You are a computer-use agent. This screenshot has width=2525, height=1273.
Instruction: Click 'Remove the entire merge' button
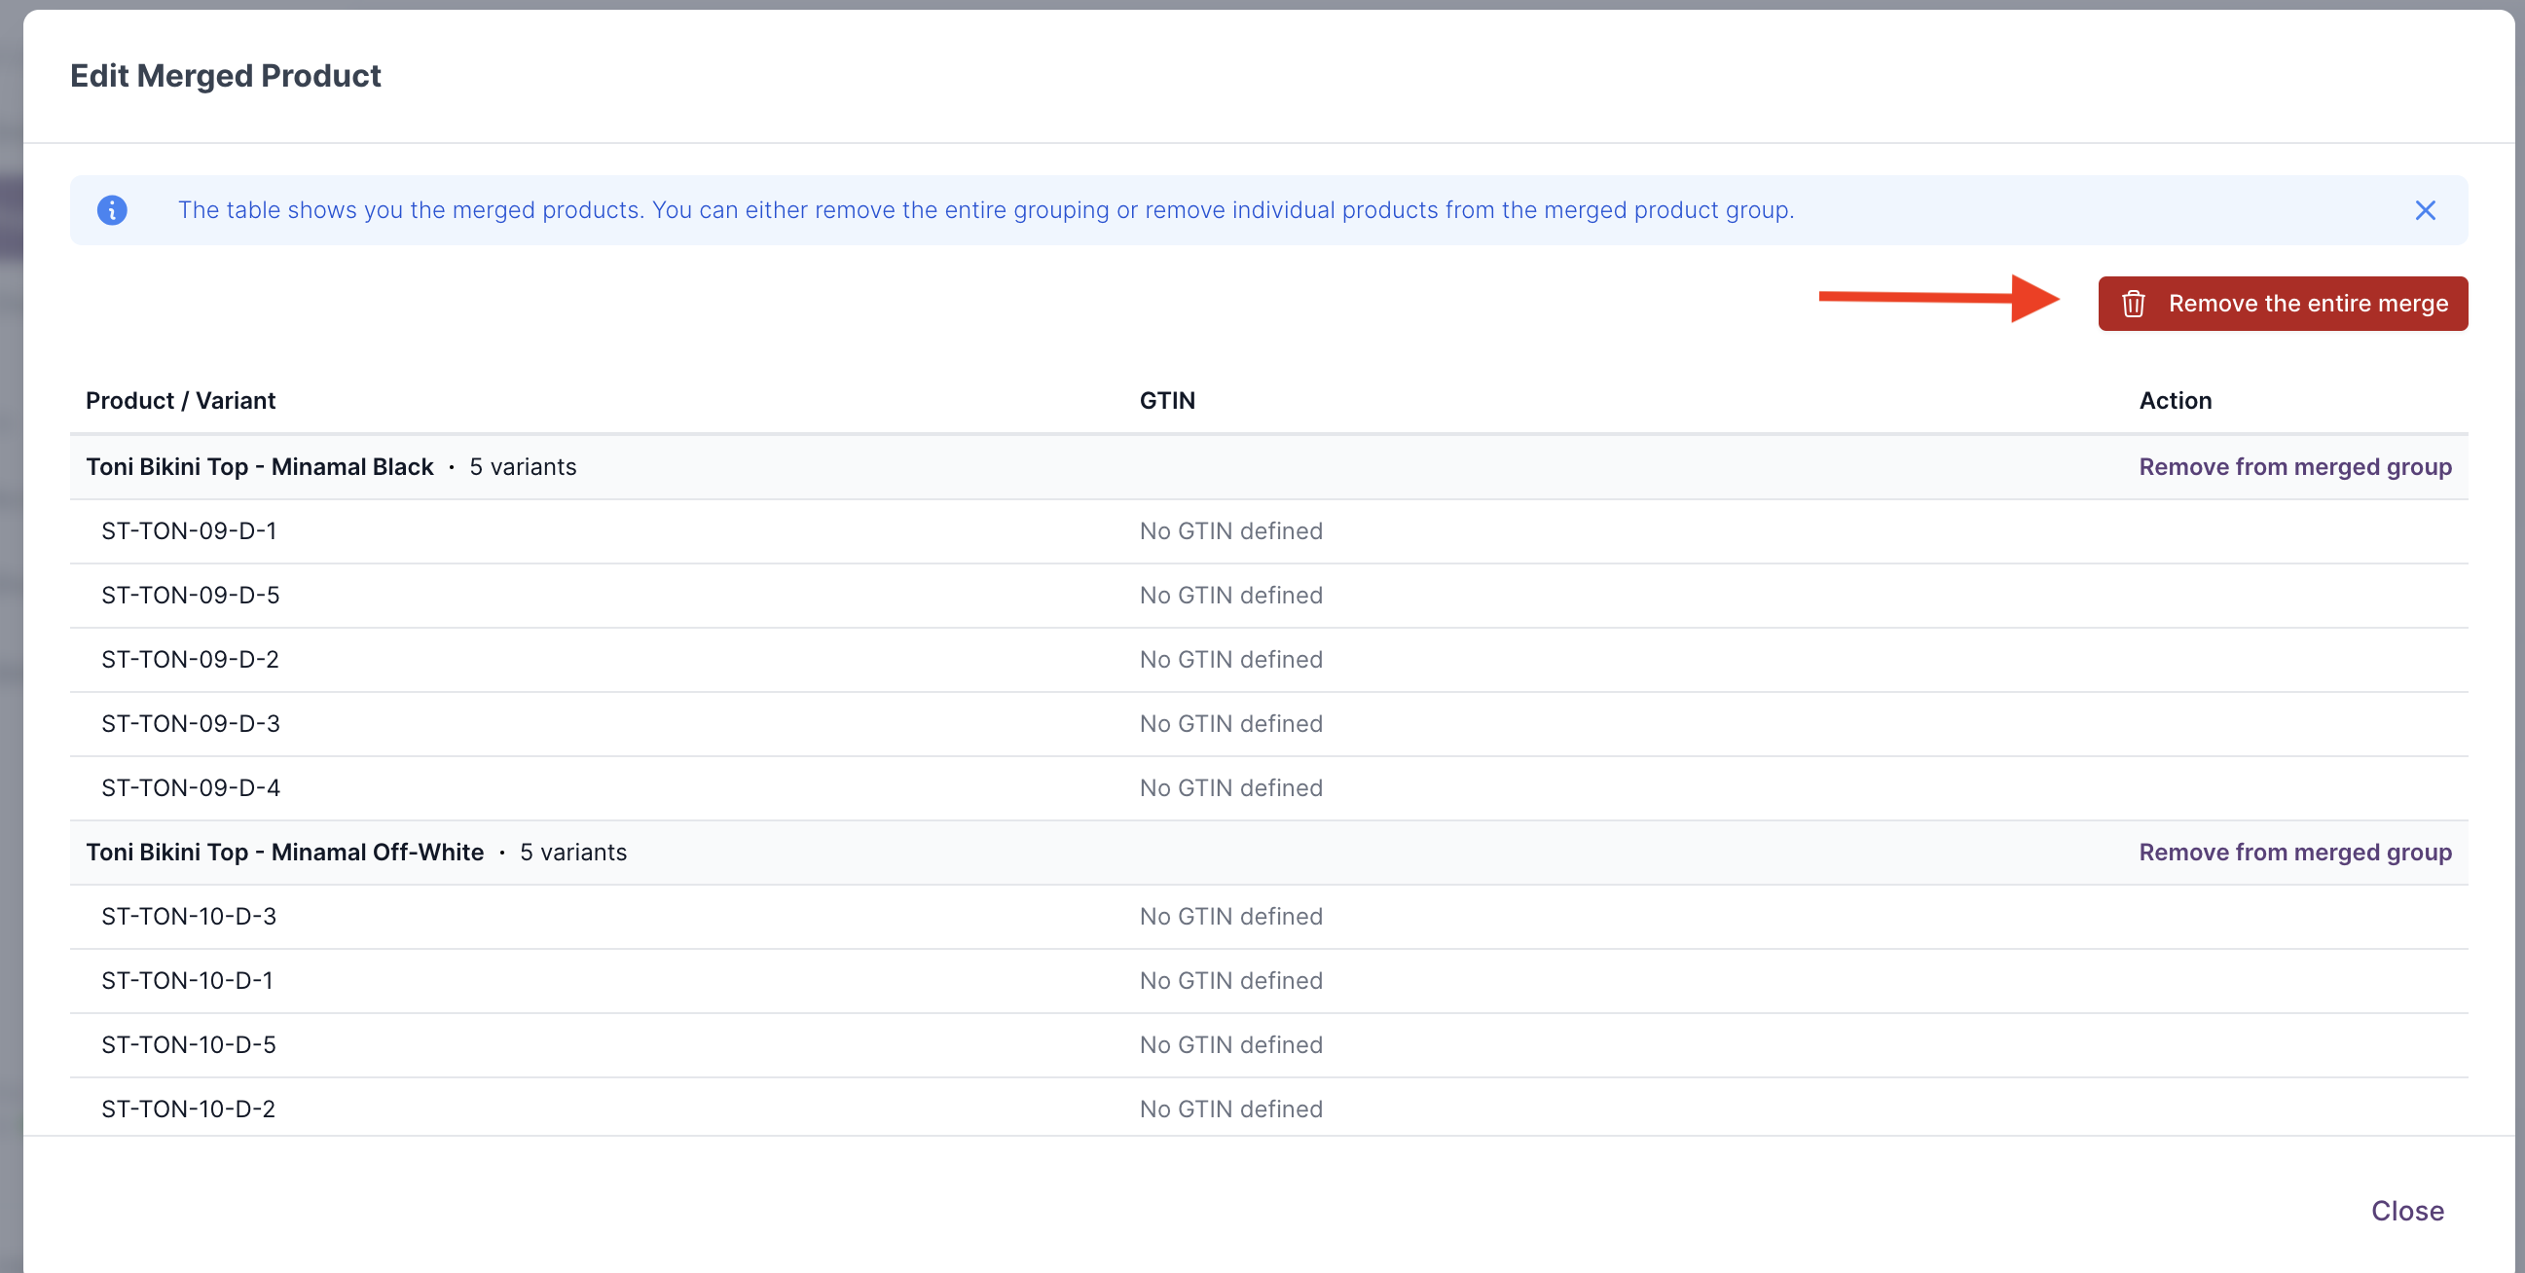[x=2283, y=304]
